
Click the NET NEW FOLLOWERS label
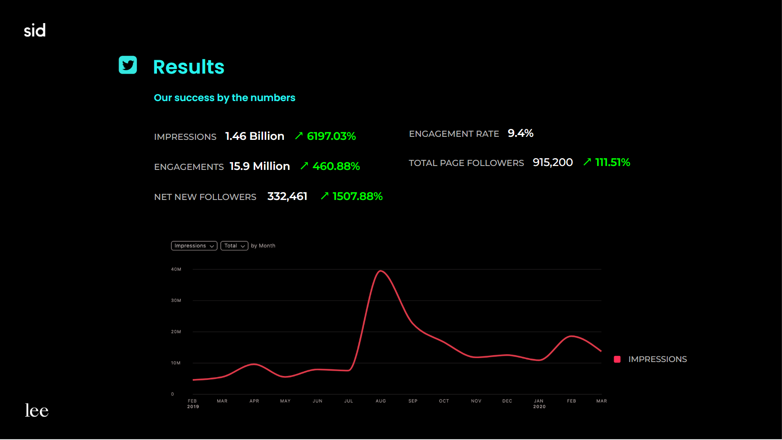coord(205,197)
